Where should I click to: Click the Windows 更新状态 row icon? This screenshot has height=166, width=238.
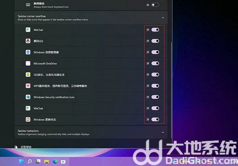click(28, 119)
